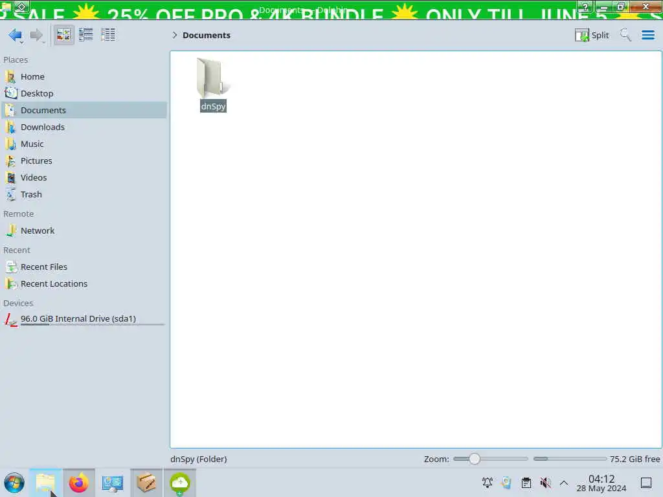Image resolution: width=663 pixels, height=497 pixels.
Task: Click the Downloads folder icon in sidebar
Action: (10, 127)
